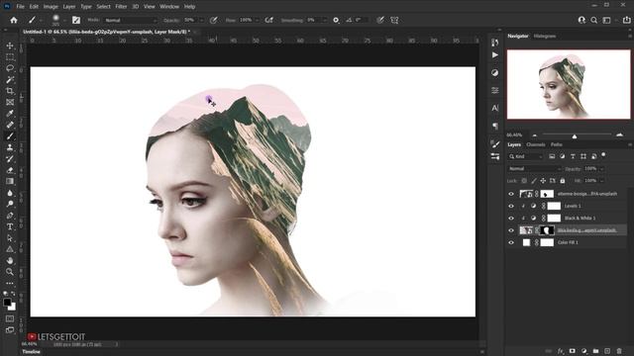Toggle type layer filter

pyautogui.click(x=573, y=156)
